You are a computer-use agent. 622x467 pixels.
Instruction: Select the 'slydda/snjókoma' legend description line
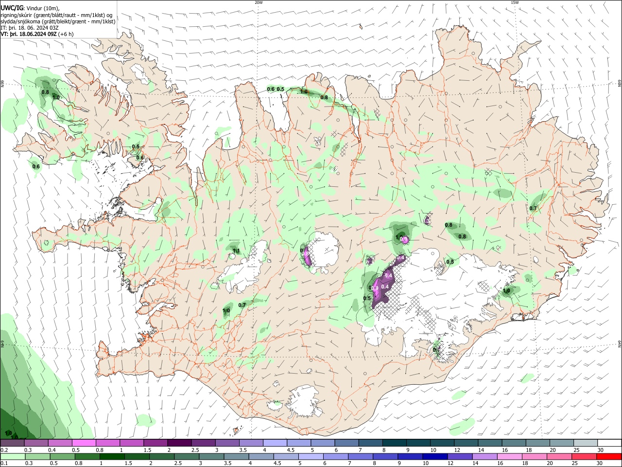[58, 21]
